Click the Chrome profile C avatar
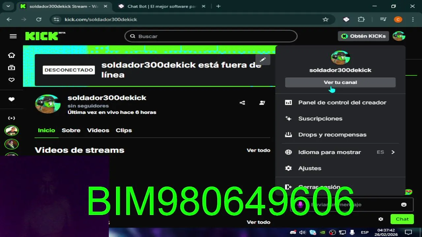 point(398,19)
